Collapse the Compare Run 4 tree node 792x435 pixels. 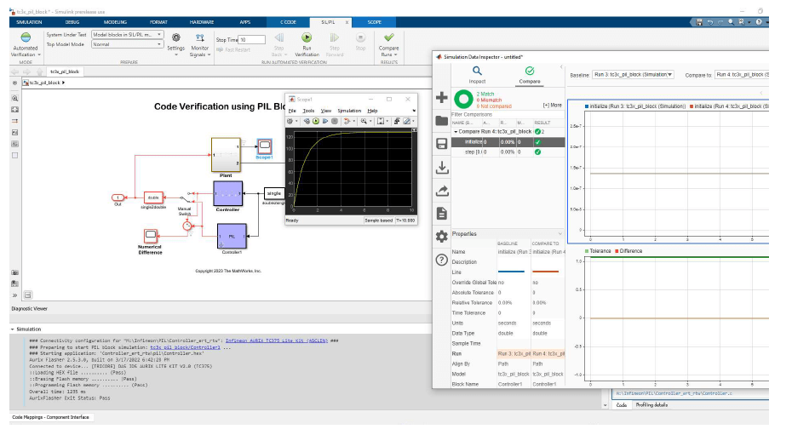456,132
